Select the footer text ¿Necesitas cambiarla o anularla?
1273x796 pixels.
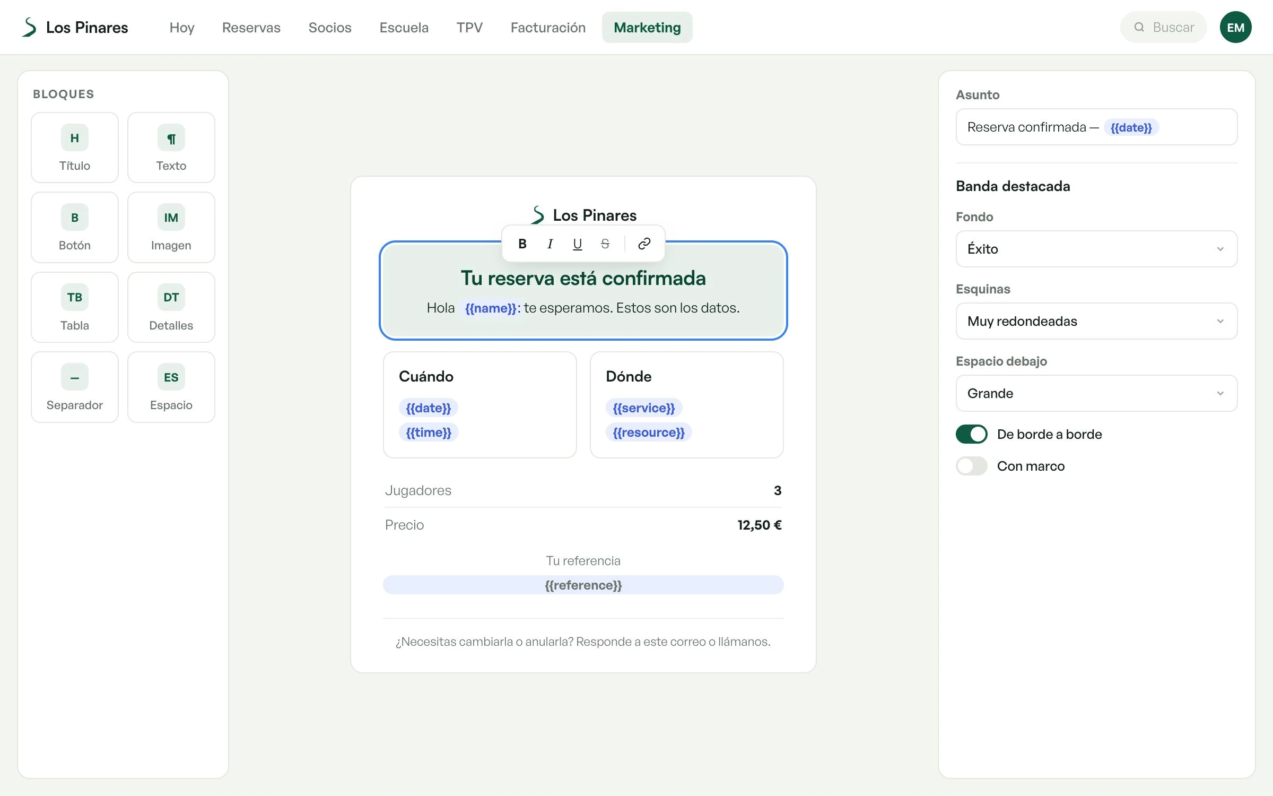pos(485,642)
